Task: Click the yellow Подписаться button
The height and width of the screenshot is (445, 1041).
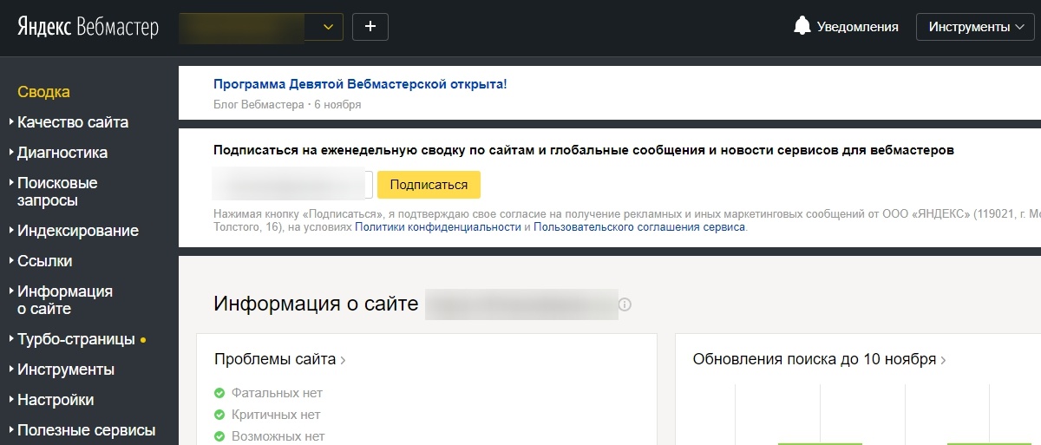Action: [429, 185]
